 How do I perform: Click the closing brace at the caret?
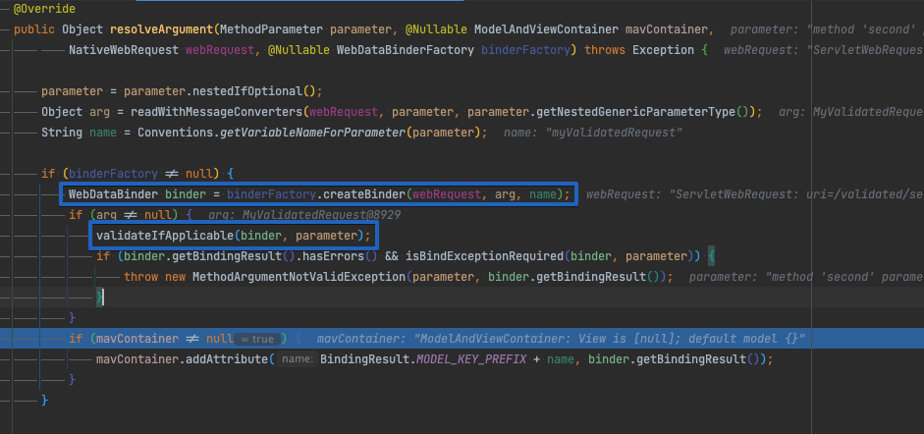click(x=99, y=298)
